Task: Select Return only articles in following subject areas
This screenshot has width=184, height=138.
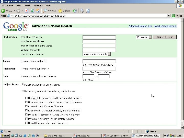Action: [x=23, y=91]
